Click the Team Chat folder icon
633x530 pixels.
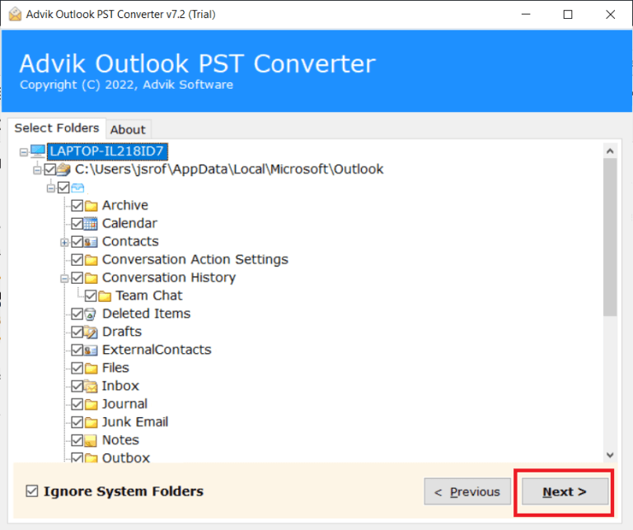pos(105,296)
